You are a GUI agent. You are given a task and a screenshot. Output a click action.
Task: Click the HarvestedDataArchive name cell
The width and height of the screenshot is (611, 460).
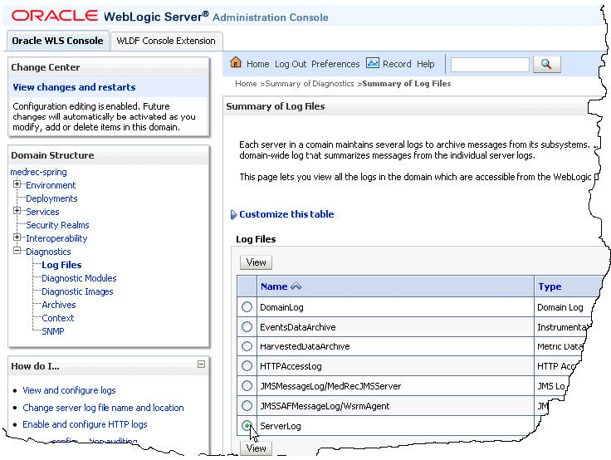coord(395,346)
